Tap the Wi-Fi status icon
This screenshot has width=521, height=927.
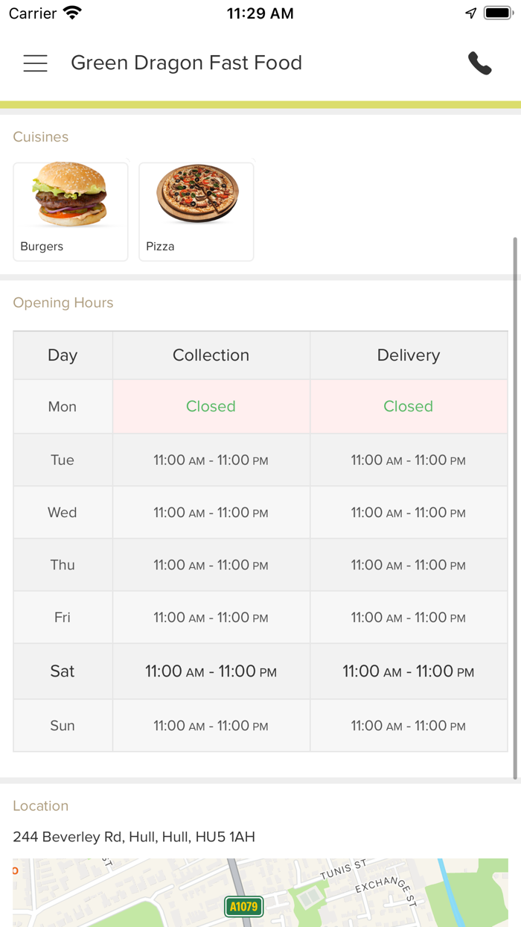point(72,13)
